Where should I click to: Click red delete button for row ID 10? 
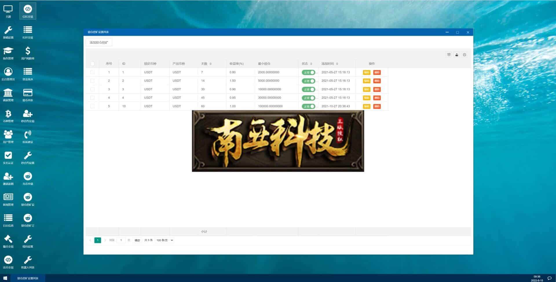[x=377, y=106]
